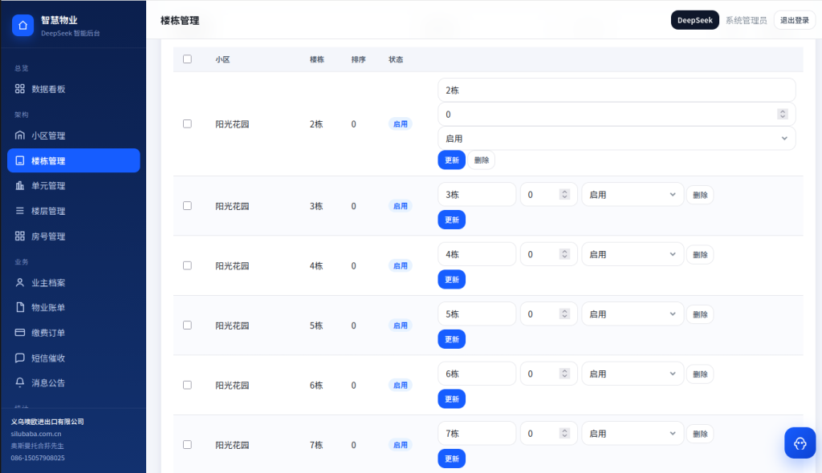
Task: Click the 消息公告 bell icon
Action: tap(20, 382)
